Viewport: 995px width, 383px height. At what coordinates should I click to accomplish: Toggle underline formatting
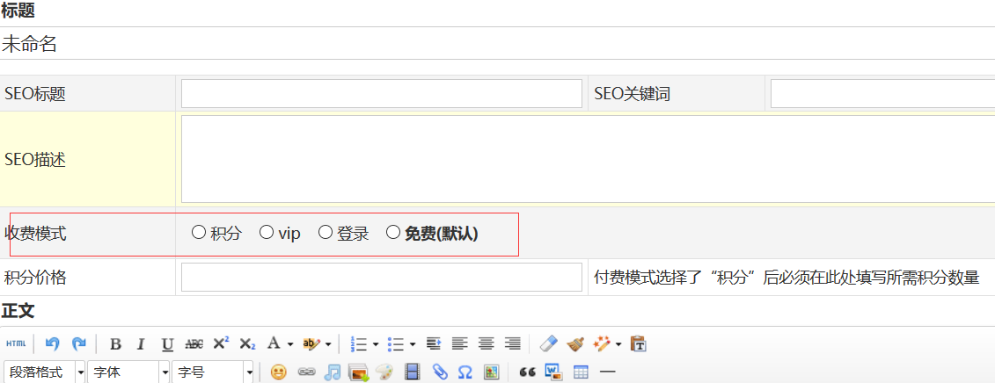(167, 343)
